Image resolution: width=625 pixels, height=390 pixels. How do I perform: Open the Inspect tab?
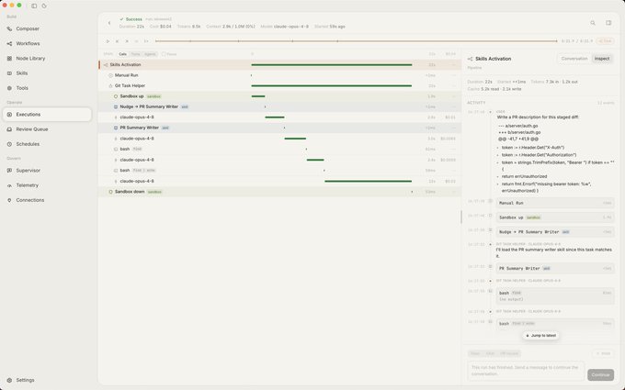pyautogui.click(x=602, y=59)
